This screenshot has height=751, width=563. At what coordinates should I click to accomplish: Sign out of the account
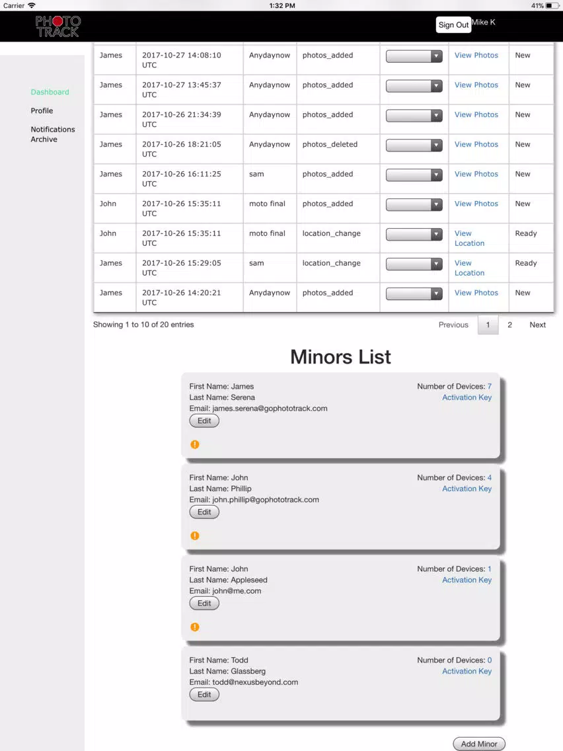pyautogui.click(x=453, y=25)
